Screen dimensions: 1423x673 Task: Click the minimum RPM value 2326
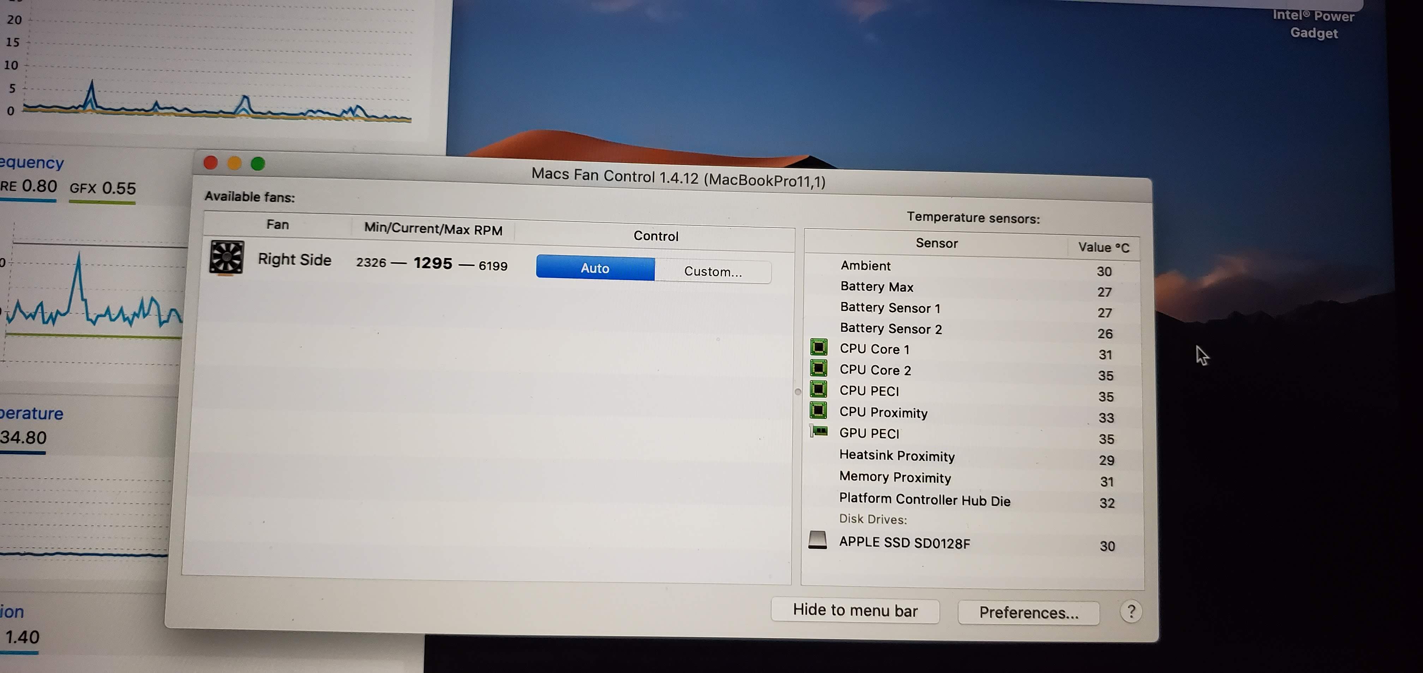click(x=371, y=262)
